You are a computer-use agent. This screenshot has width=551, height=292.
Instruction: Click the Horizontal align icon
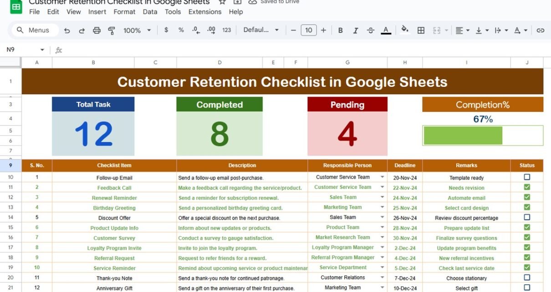tap(459, 30)
